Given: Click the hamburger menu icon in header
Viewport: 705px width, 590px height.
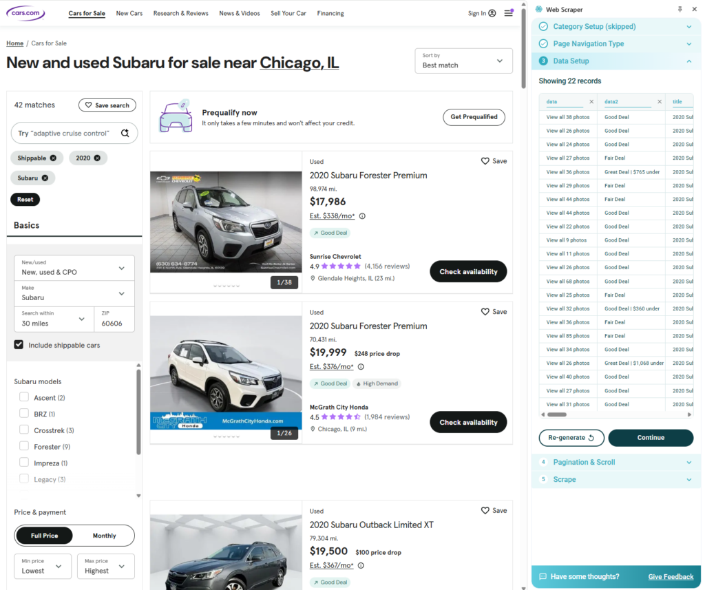Looking at the screenshot, I should tap(508, 13).
